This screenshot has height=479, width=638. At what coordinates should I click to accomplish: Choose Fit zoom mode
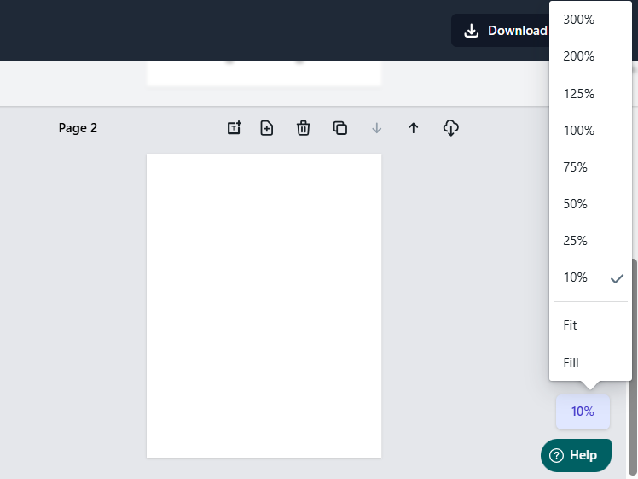tap(590, 325)
